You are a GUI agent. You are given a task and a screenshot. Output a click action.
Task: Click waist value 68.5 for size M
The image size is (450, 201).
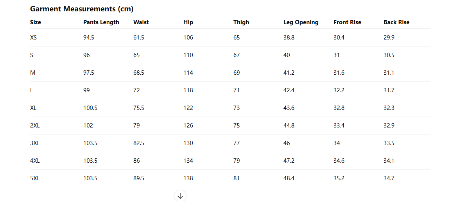(139, 73)
